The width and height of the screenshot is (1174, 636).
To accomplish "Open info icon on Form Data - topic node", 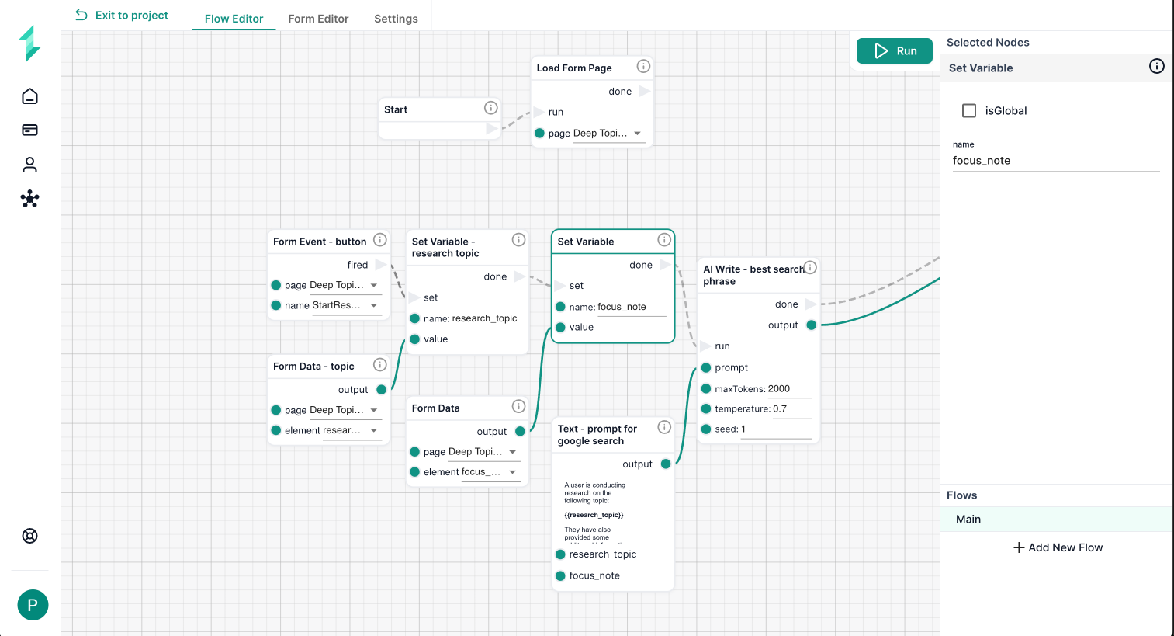I will coord(380,365).
